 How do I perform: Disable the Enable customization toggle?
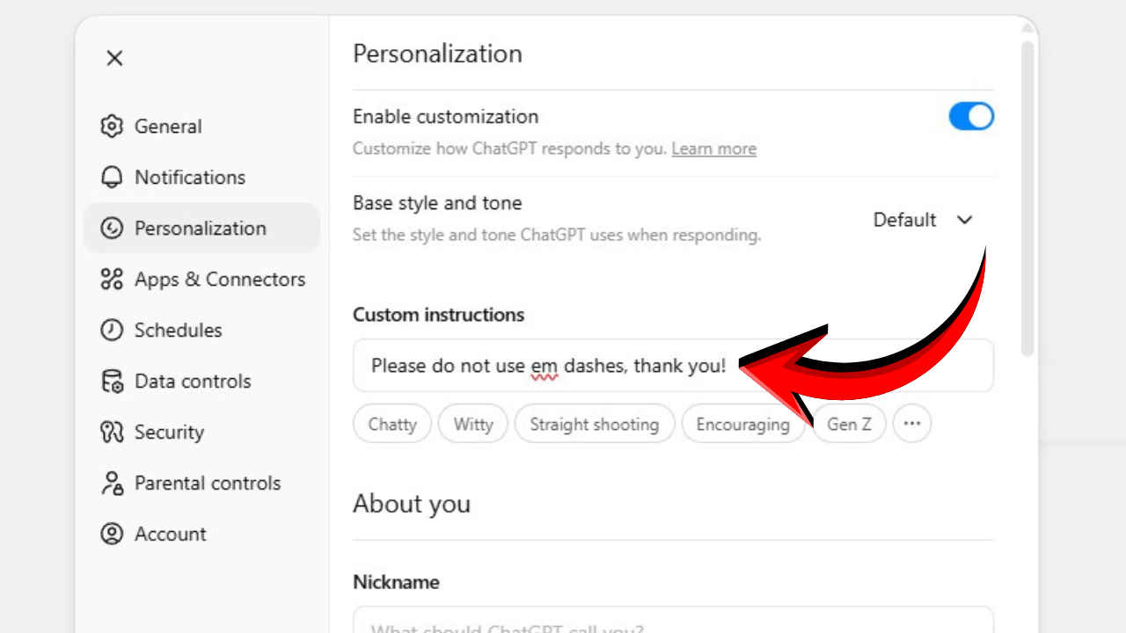point(971,116)
